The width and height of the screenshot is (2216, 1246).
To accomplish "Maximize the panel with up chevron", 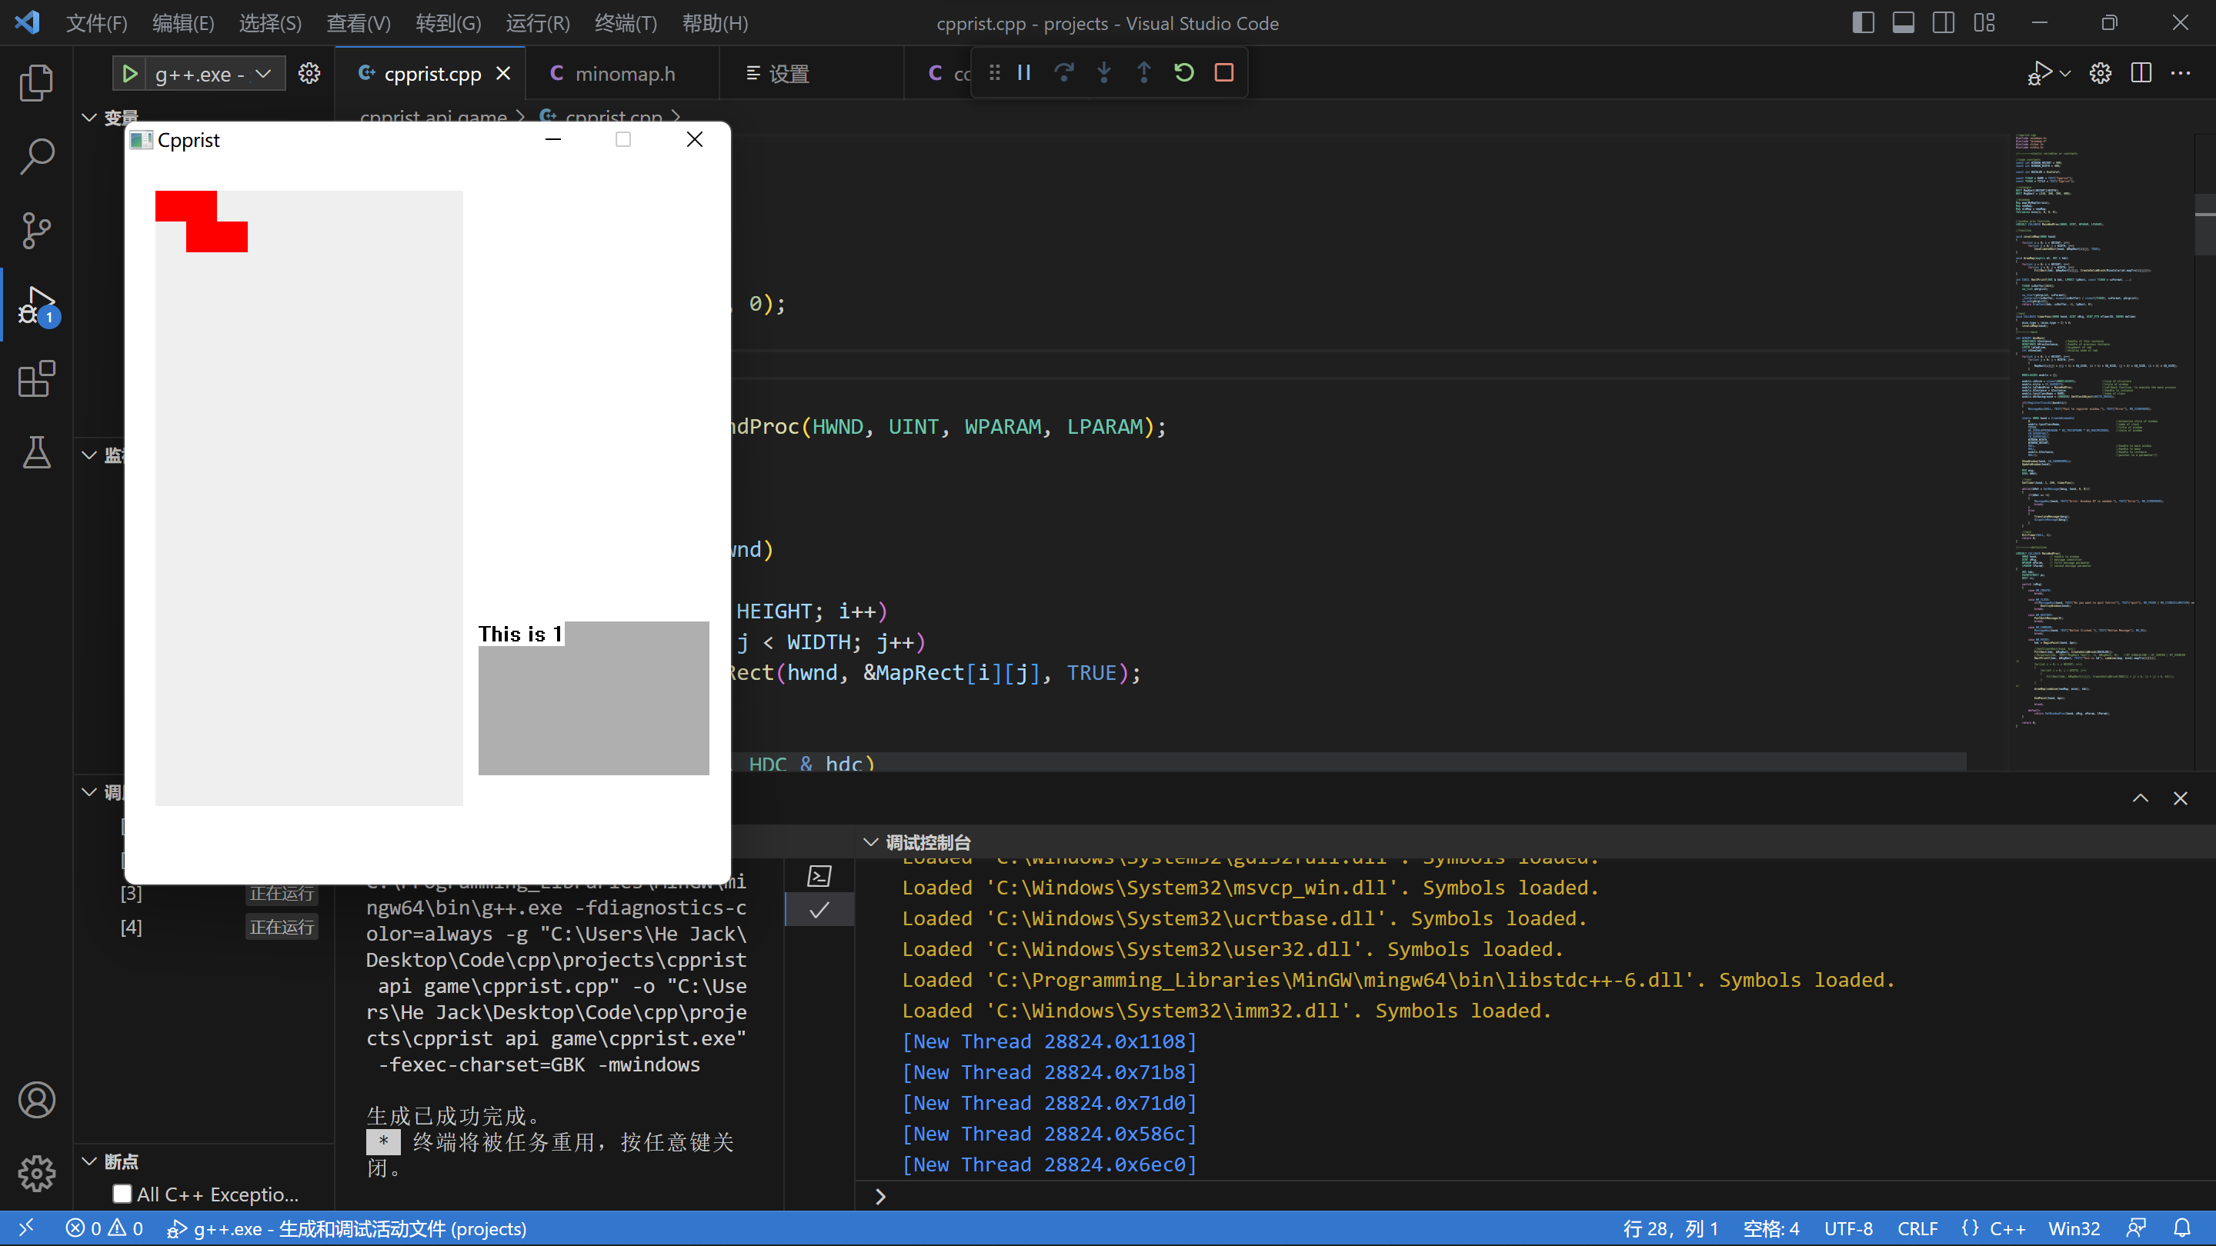I will click(2141, 798).
